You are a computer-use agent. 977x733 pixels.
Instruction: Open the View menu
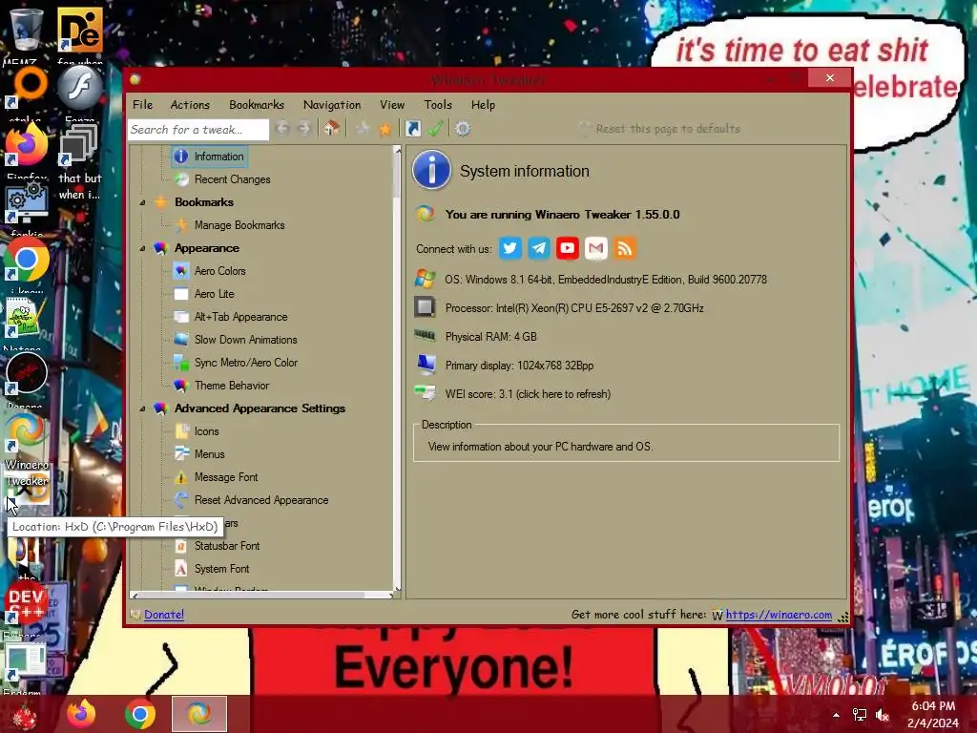[x=392, y=105]
